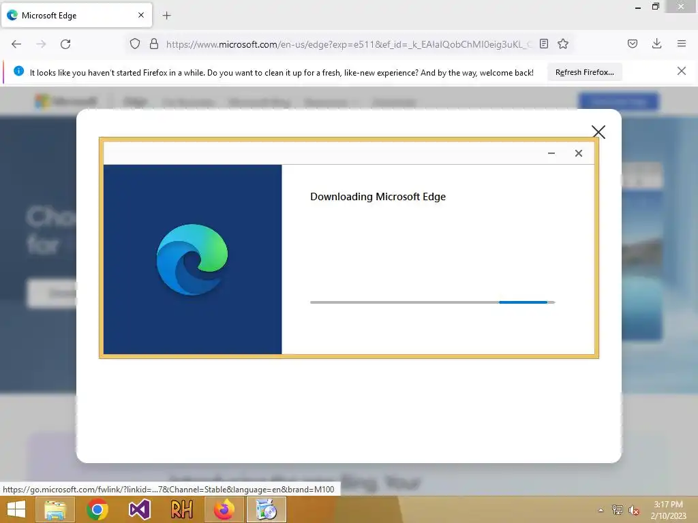Viewport: 698px width, 523px height.
Task: Click the Downloading Microsoft Edge text
Action: pos(378,197)
